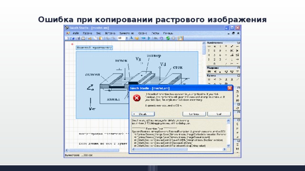
Task: Click worksheet horizontal scrollbar thumb
Action: (94, 150)
